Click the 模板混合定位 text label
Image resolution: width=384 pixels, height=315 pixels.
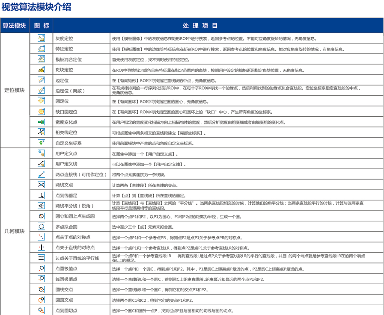(x=68, y=59)
